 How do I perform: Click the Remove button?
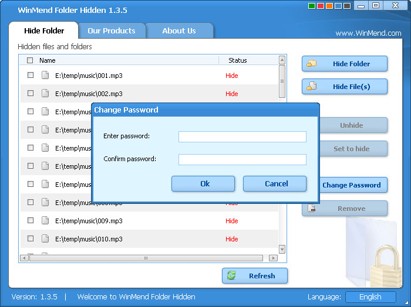coord(345,209)
